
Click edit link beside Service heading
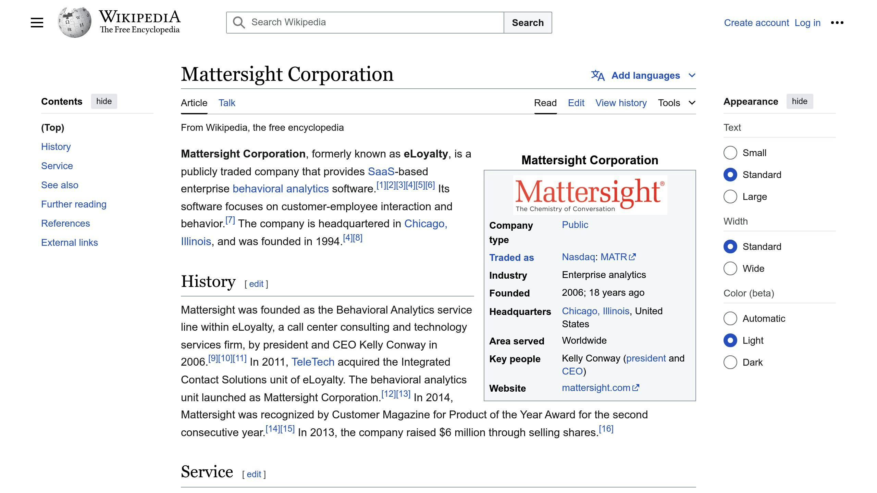254,474
